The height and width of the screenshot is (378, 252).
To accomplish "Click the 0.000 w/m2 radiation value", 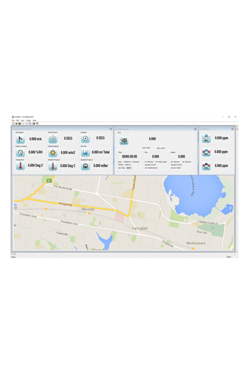I will (x=68, y=152).
